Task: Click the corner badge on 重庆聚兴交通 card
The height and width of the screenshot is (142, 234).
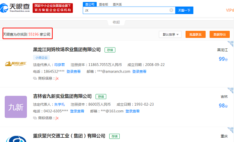Action: 230,130
